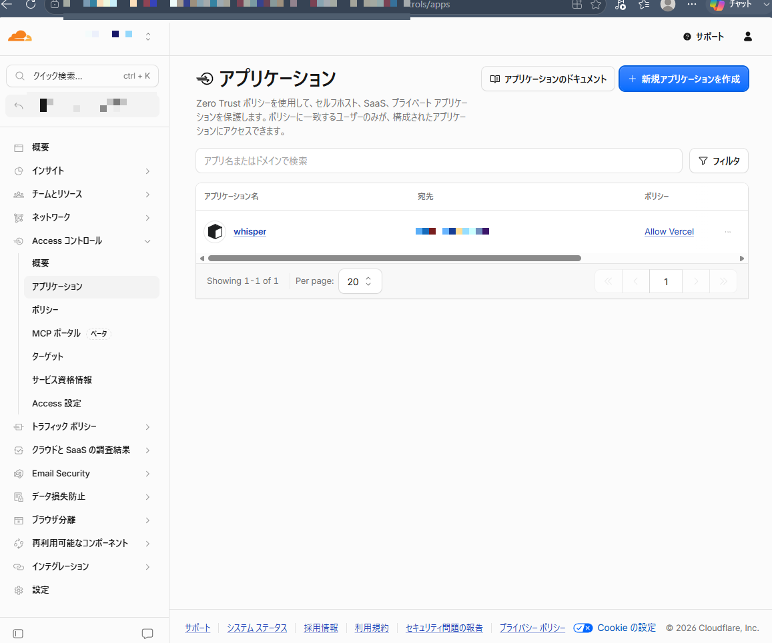Open the feedback chat bubble icon
772x643 pixels.
click(x=147, y=634)
